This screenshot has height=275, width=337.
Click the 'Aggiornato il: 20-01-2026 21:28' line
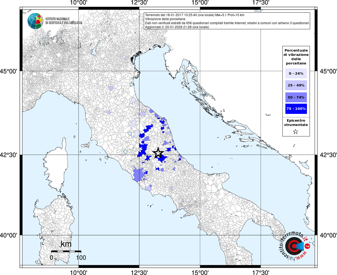(x=177, y=27)
